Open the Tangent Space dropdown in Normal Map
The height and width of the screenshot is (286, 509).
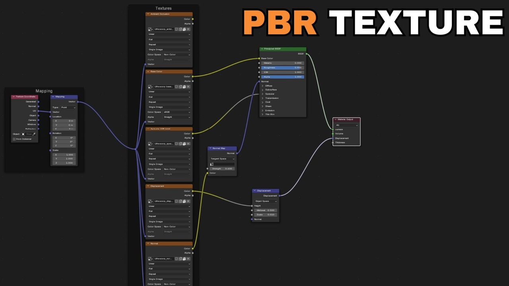[222, 159]
